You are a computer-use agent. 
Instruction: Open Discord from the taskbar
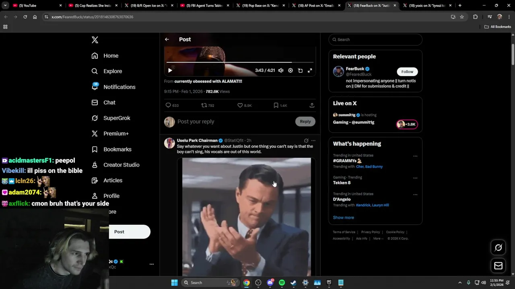270,283
